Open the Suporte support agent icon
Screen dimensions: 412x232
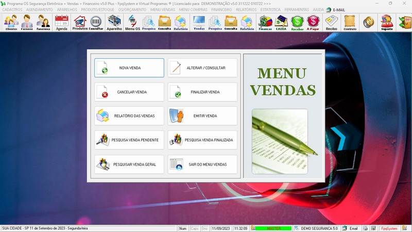(387, 22)
